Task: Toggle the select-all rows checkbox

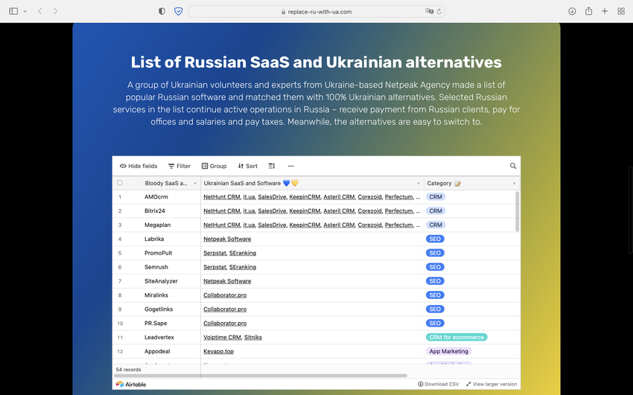Action: pyautogui.click(x=120, y=183)
